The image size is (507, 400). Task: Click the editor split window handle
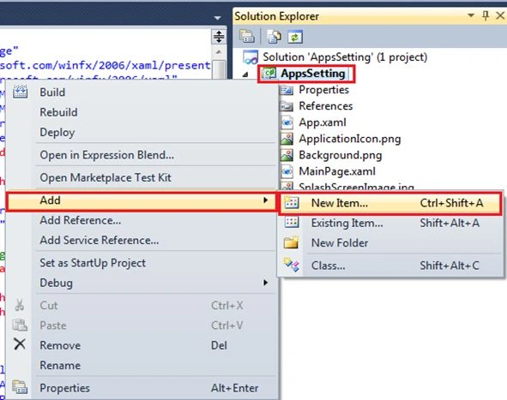pyautogui.click(x=219, y=37)
